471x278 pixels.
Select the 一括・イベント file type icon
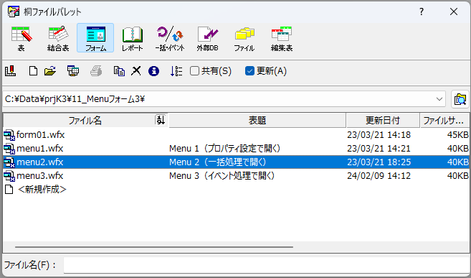click(x=170, y=38)
